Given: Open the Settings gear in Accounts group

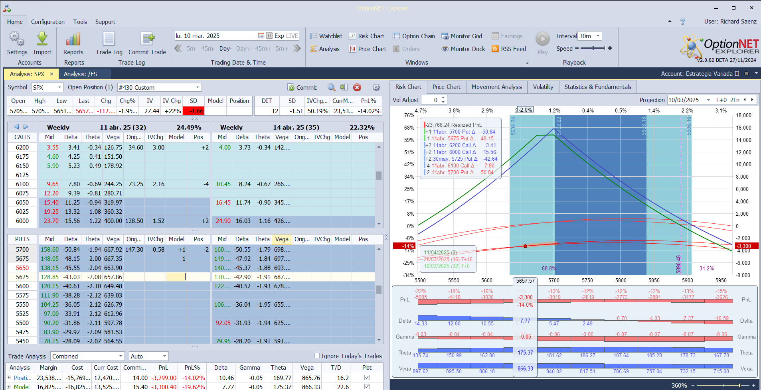Looking at the screenshot, I should point(17,39).
